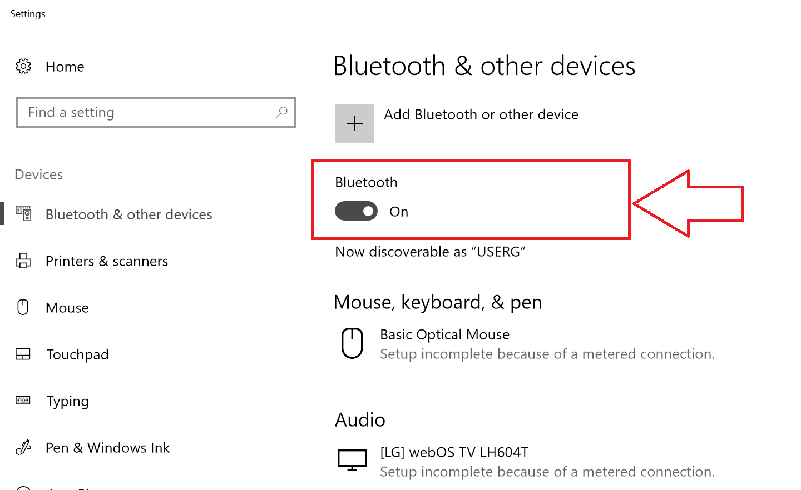
Task: Click Add Bluetooth or other device
Action: (x=481, y=114)
